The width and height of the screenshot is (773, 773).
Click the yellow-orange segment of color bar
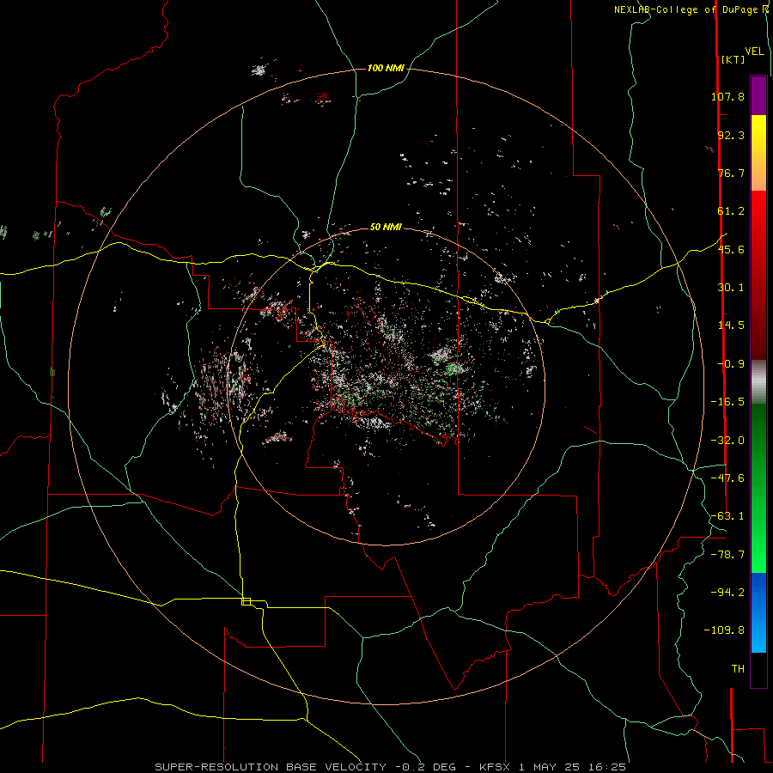pos(758,153)
